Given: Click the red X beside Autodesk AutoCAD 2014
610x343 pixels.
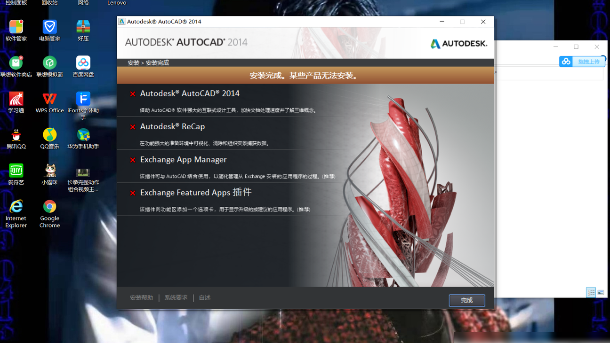Looking at the screenshot, I should pyautogui.click(x=133, y=94).
